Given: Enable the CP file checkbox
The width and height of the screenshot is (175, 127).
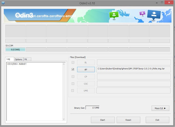Looking at the screenshot, I should pyautogui.click(x=73, y=77).
